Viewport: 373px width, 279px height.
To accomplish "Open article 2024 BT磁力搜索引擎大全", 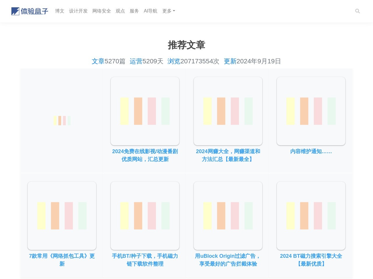I will [x=311, y=260].
